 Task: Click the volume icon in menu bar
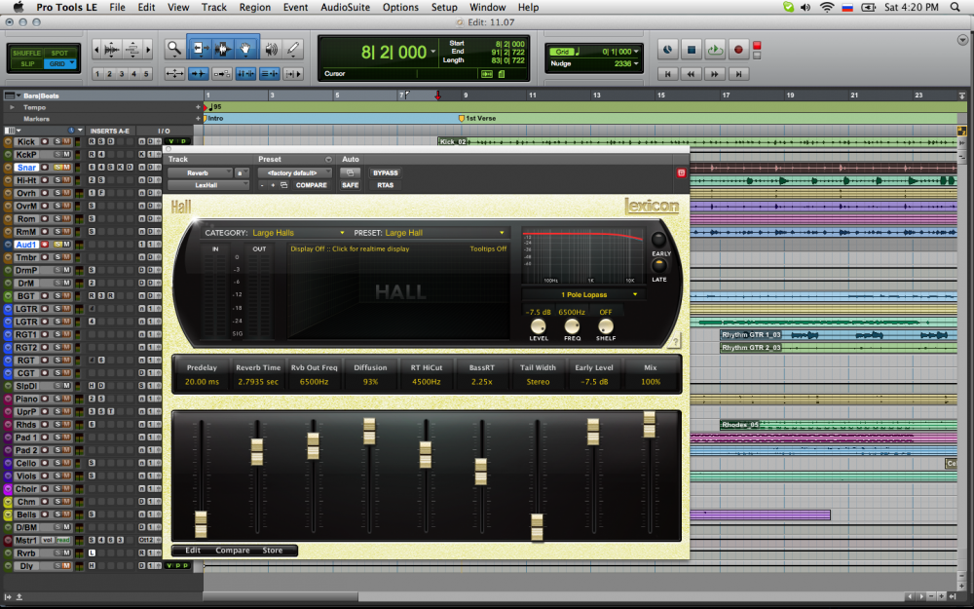pyautogui.click(x=805, y=8)
